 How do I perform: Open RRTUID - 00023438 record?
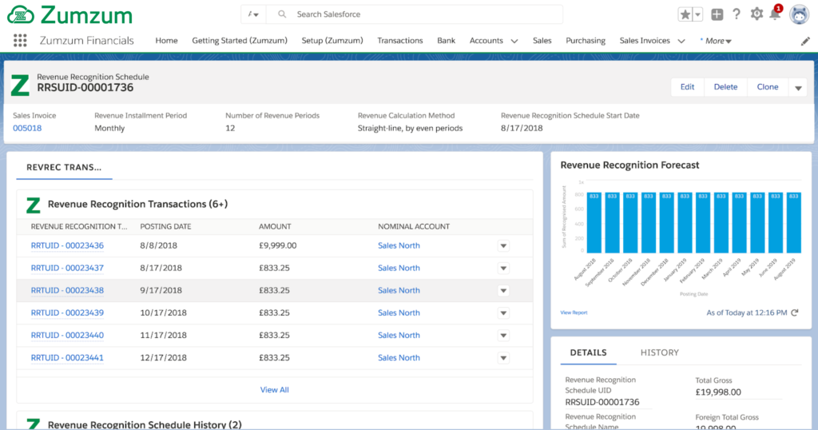[67, 291]
